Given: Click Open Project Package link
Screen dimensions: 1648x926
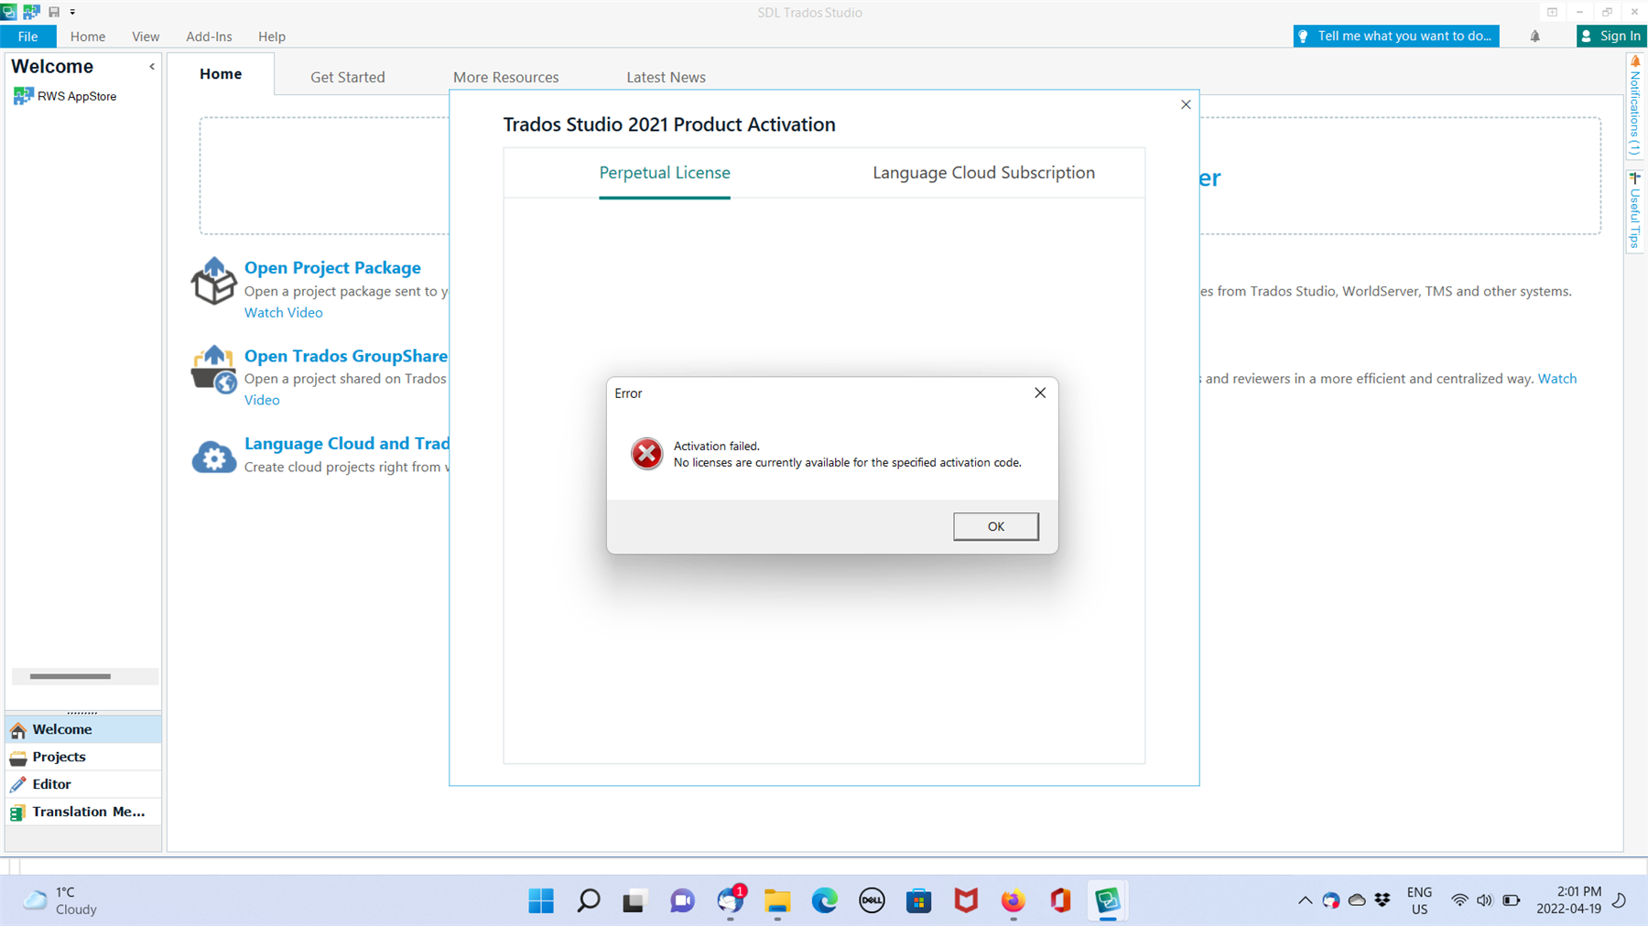Looking at the screenshot, I should click(x=332, y=267).
